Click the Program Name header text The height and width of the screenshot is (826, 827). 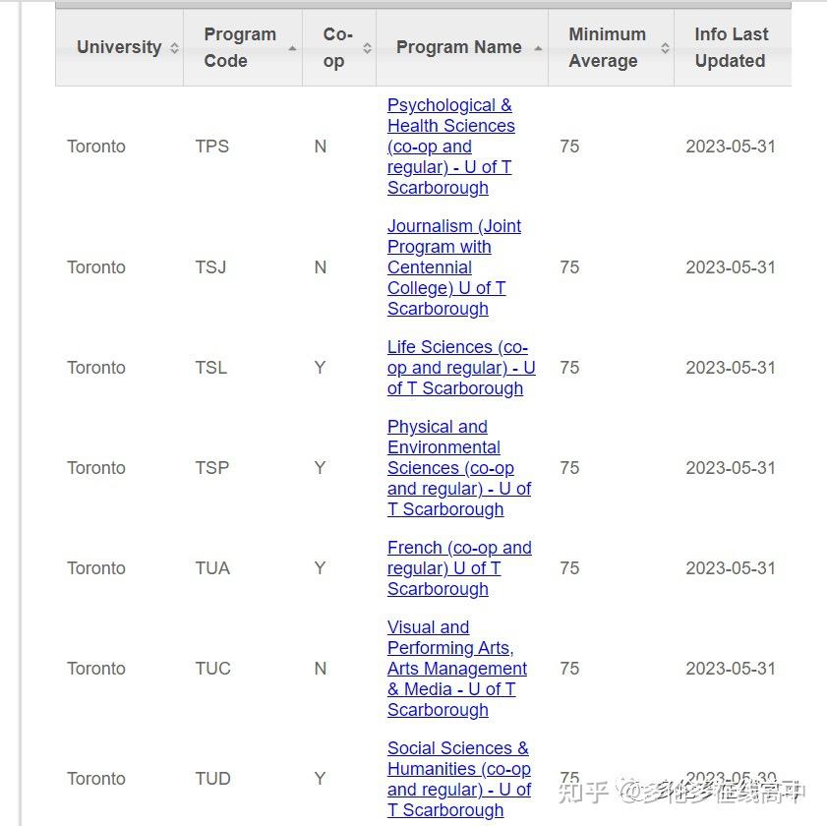tap(458, 47)
